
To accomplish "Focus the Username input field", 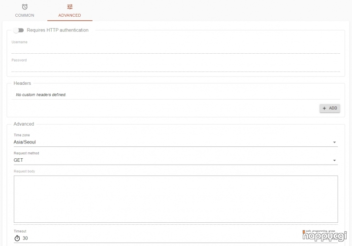I will (x=176, y=48).
